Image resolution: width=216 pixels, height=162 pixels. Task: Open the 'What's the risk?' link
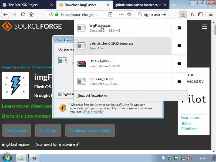[93, 112]
